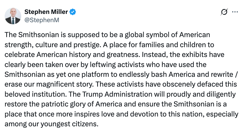Open the three-dot More options menu
This screenshot has height=133, width=243.
pyautogui.click(x=235, y=12)
